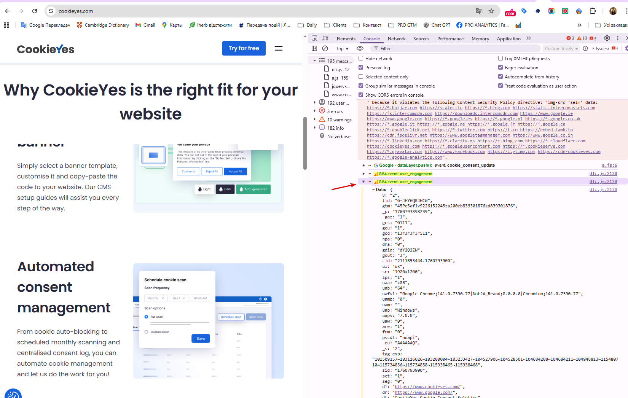Open the a.js:6 source link

[x=609, y=165]
